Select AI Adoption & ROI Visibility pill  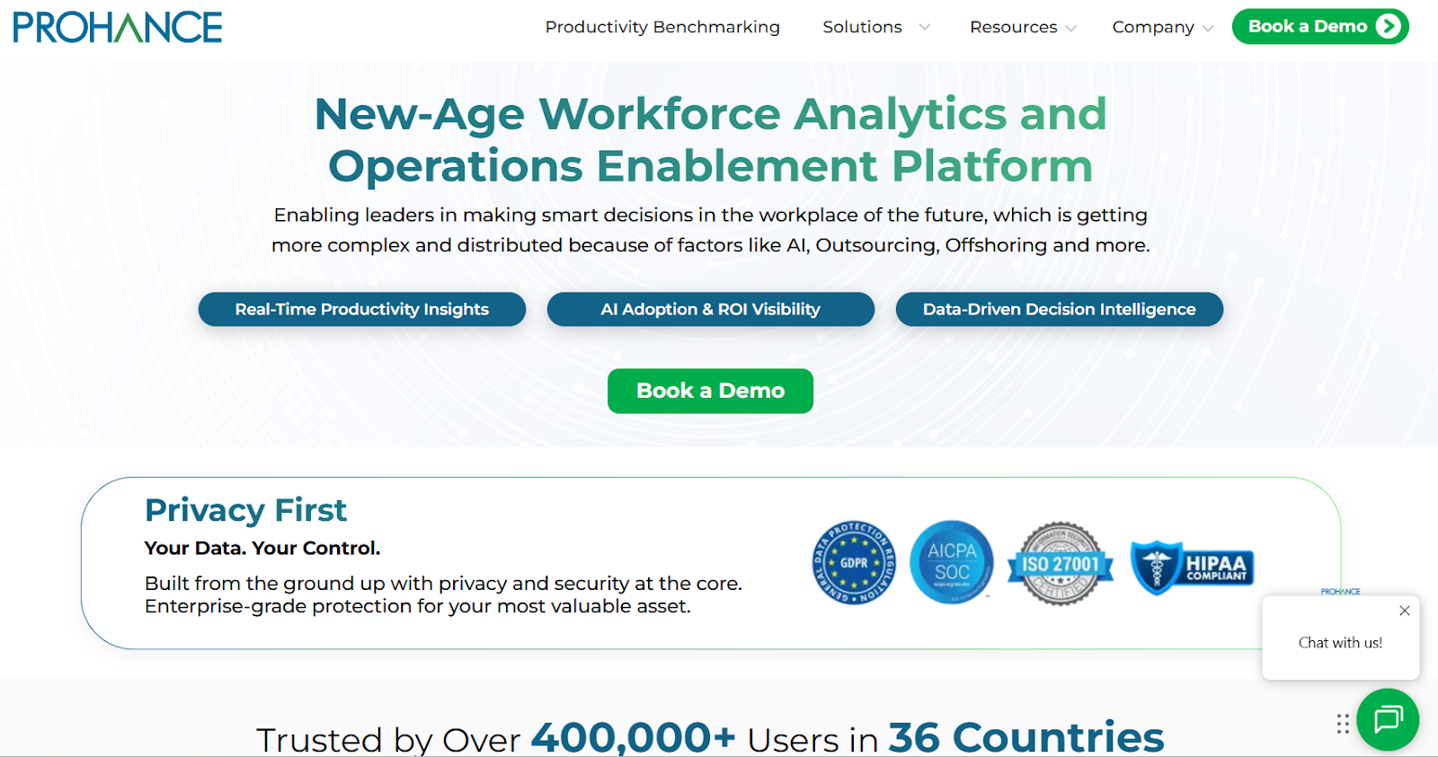(x=711, y=309)
